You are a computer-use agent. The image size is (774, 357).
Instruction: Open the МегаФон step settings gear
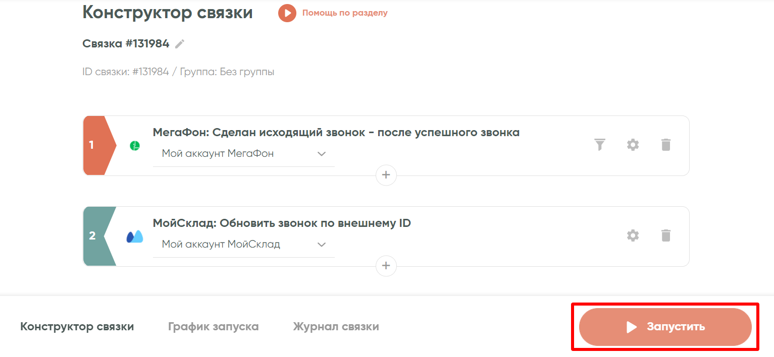click(x=633, y=145)
